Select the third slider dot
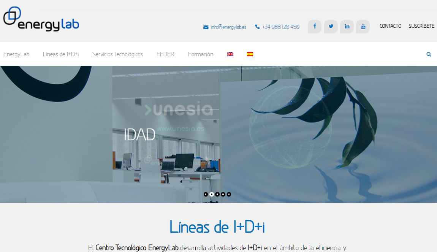The width and height of the screenshot is (437, 252). tap(217, 194)
